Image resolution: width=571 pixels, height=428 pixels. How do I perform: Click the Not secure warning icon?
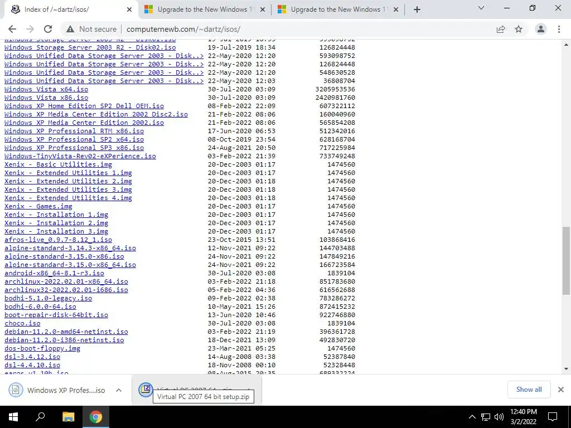point(70,29)
